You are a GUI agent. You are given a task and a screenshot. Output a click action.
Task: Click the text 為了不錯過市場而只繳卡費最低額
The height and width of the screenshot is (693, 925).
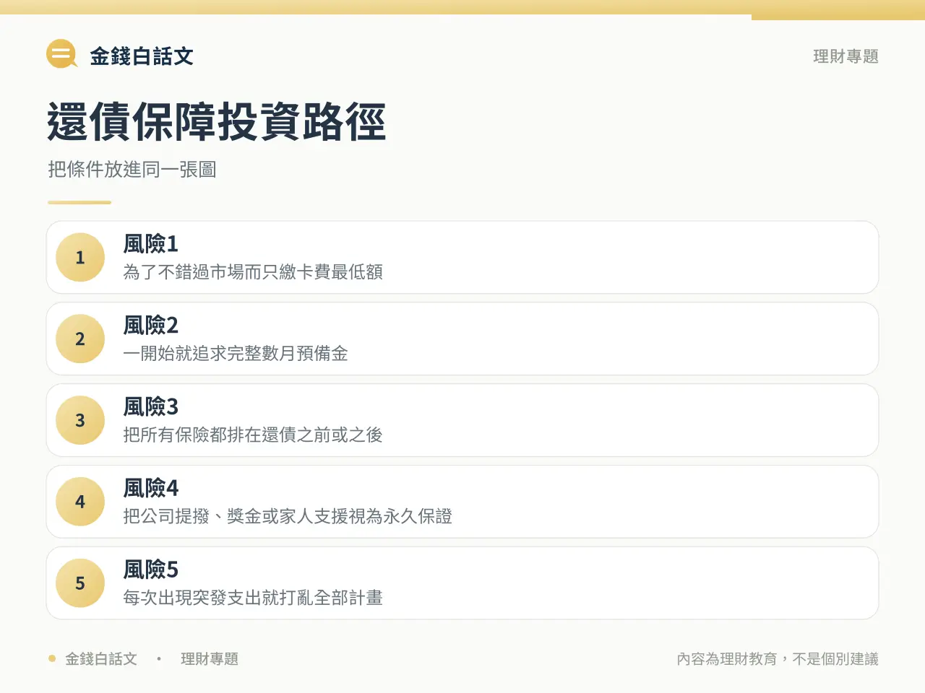(253, 272)
